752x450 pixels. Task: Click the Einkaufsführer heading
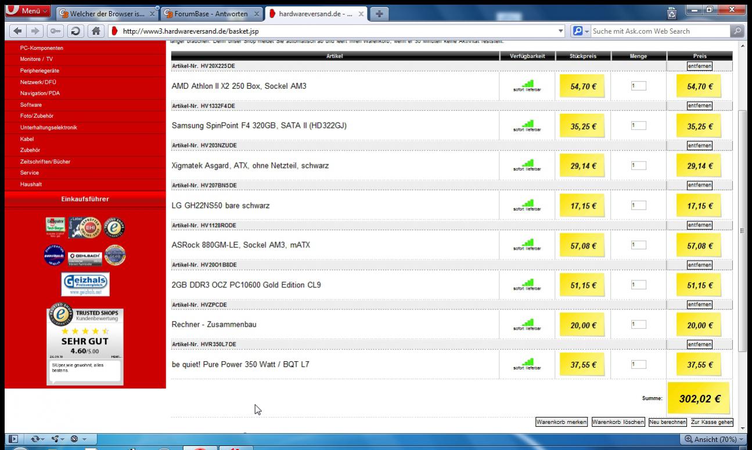point(85,199)
